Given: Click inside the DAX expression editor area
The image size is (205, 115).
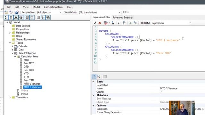Looking at the screenshot, I should (152, 49).
